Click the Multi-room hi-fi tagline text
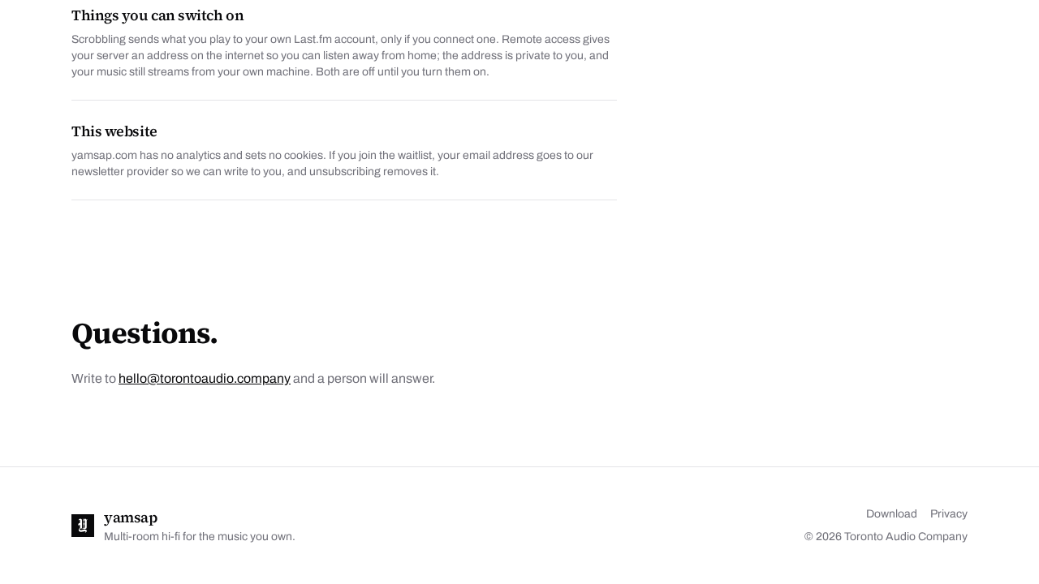Image resolution: width=1039 pixels, height=584 pixels. point(200,537)
